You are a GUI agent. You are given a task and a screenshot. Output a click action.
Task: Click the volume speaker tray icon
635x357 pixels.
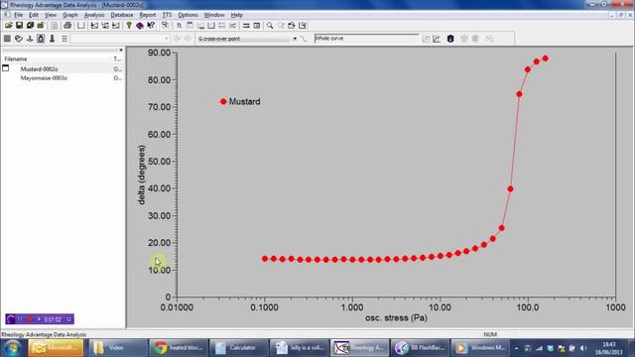click(583, 348)
